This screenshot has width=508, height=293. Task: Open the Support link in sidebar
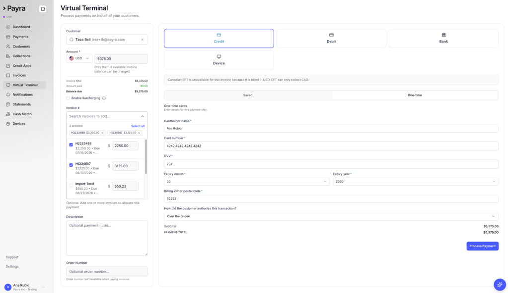coord(12,257)
